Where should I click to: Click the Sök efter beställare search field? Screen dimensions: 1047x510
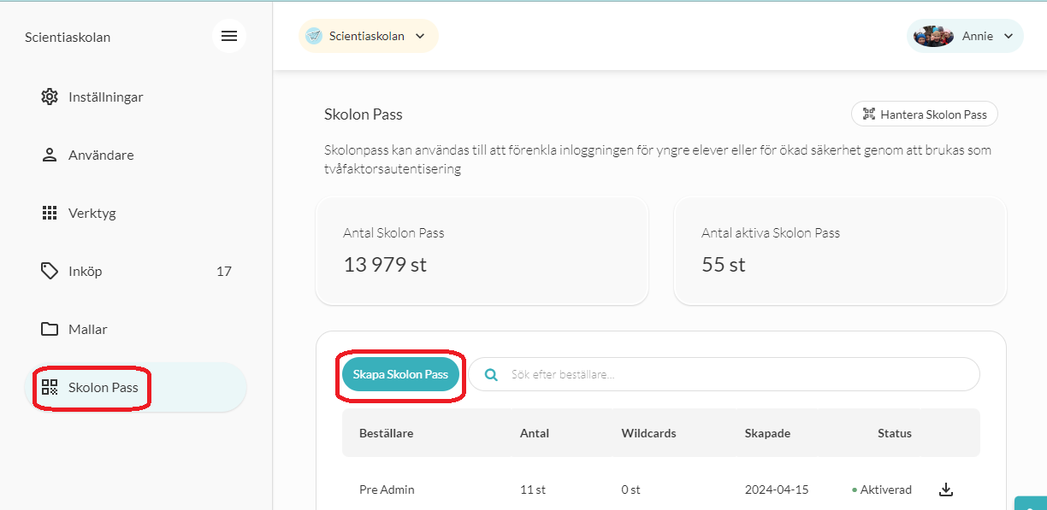point(724,374)
